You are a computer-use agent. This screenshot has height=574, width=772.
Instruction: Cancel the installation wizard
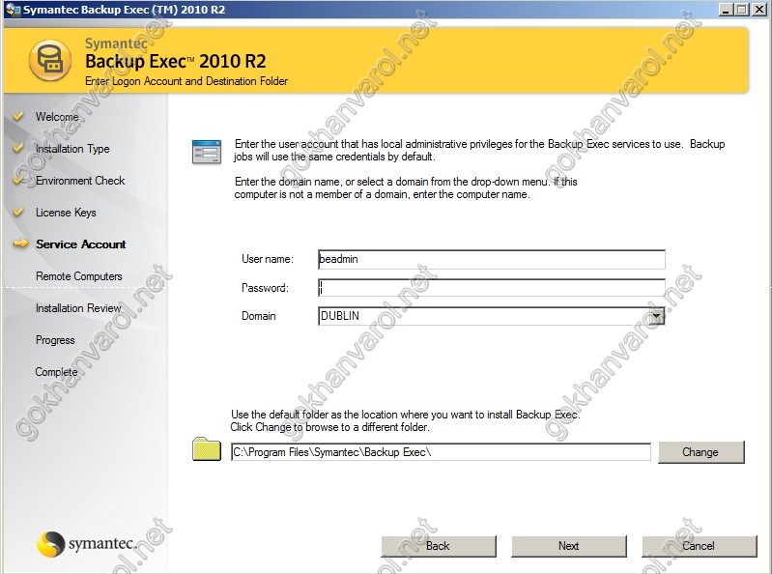coord(699,546)
